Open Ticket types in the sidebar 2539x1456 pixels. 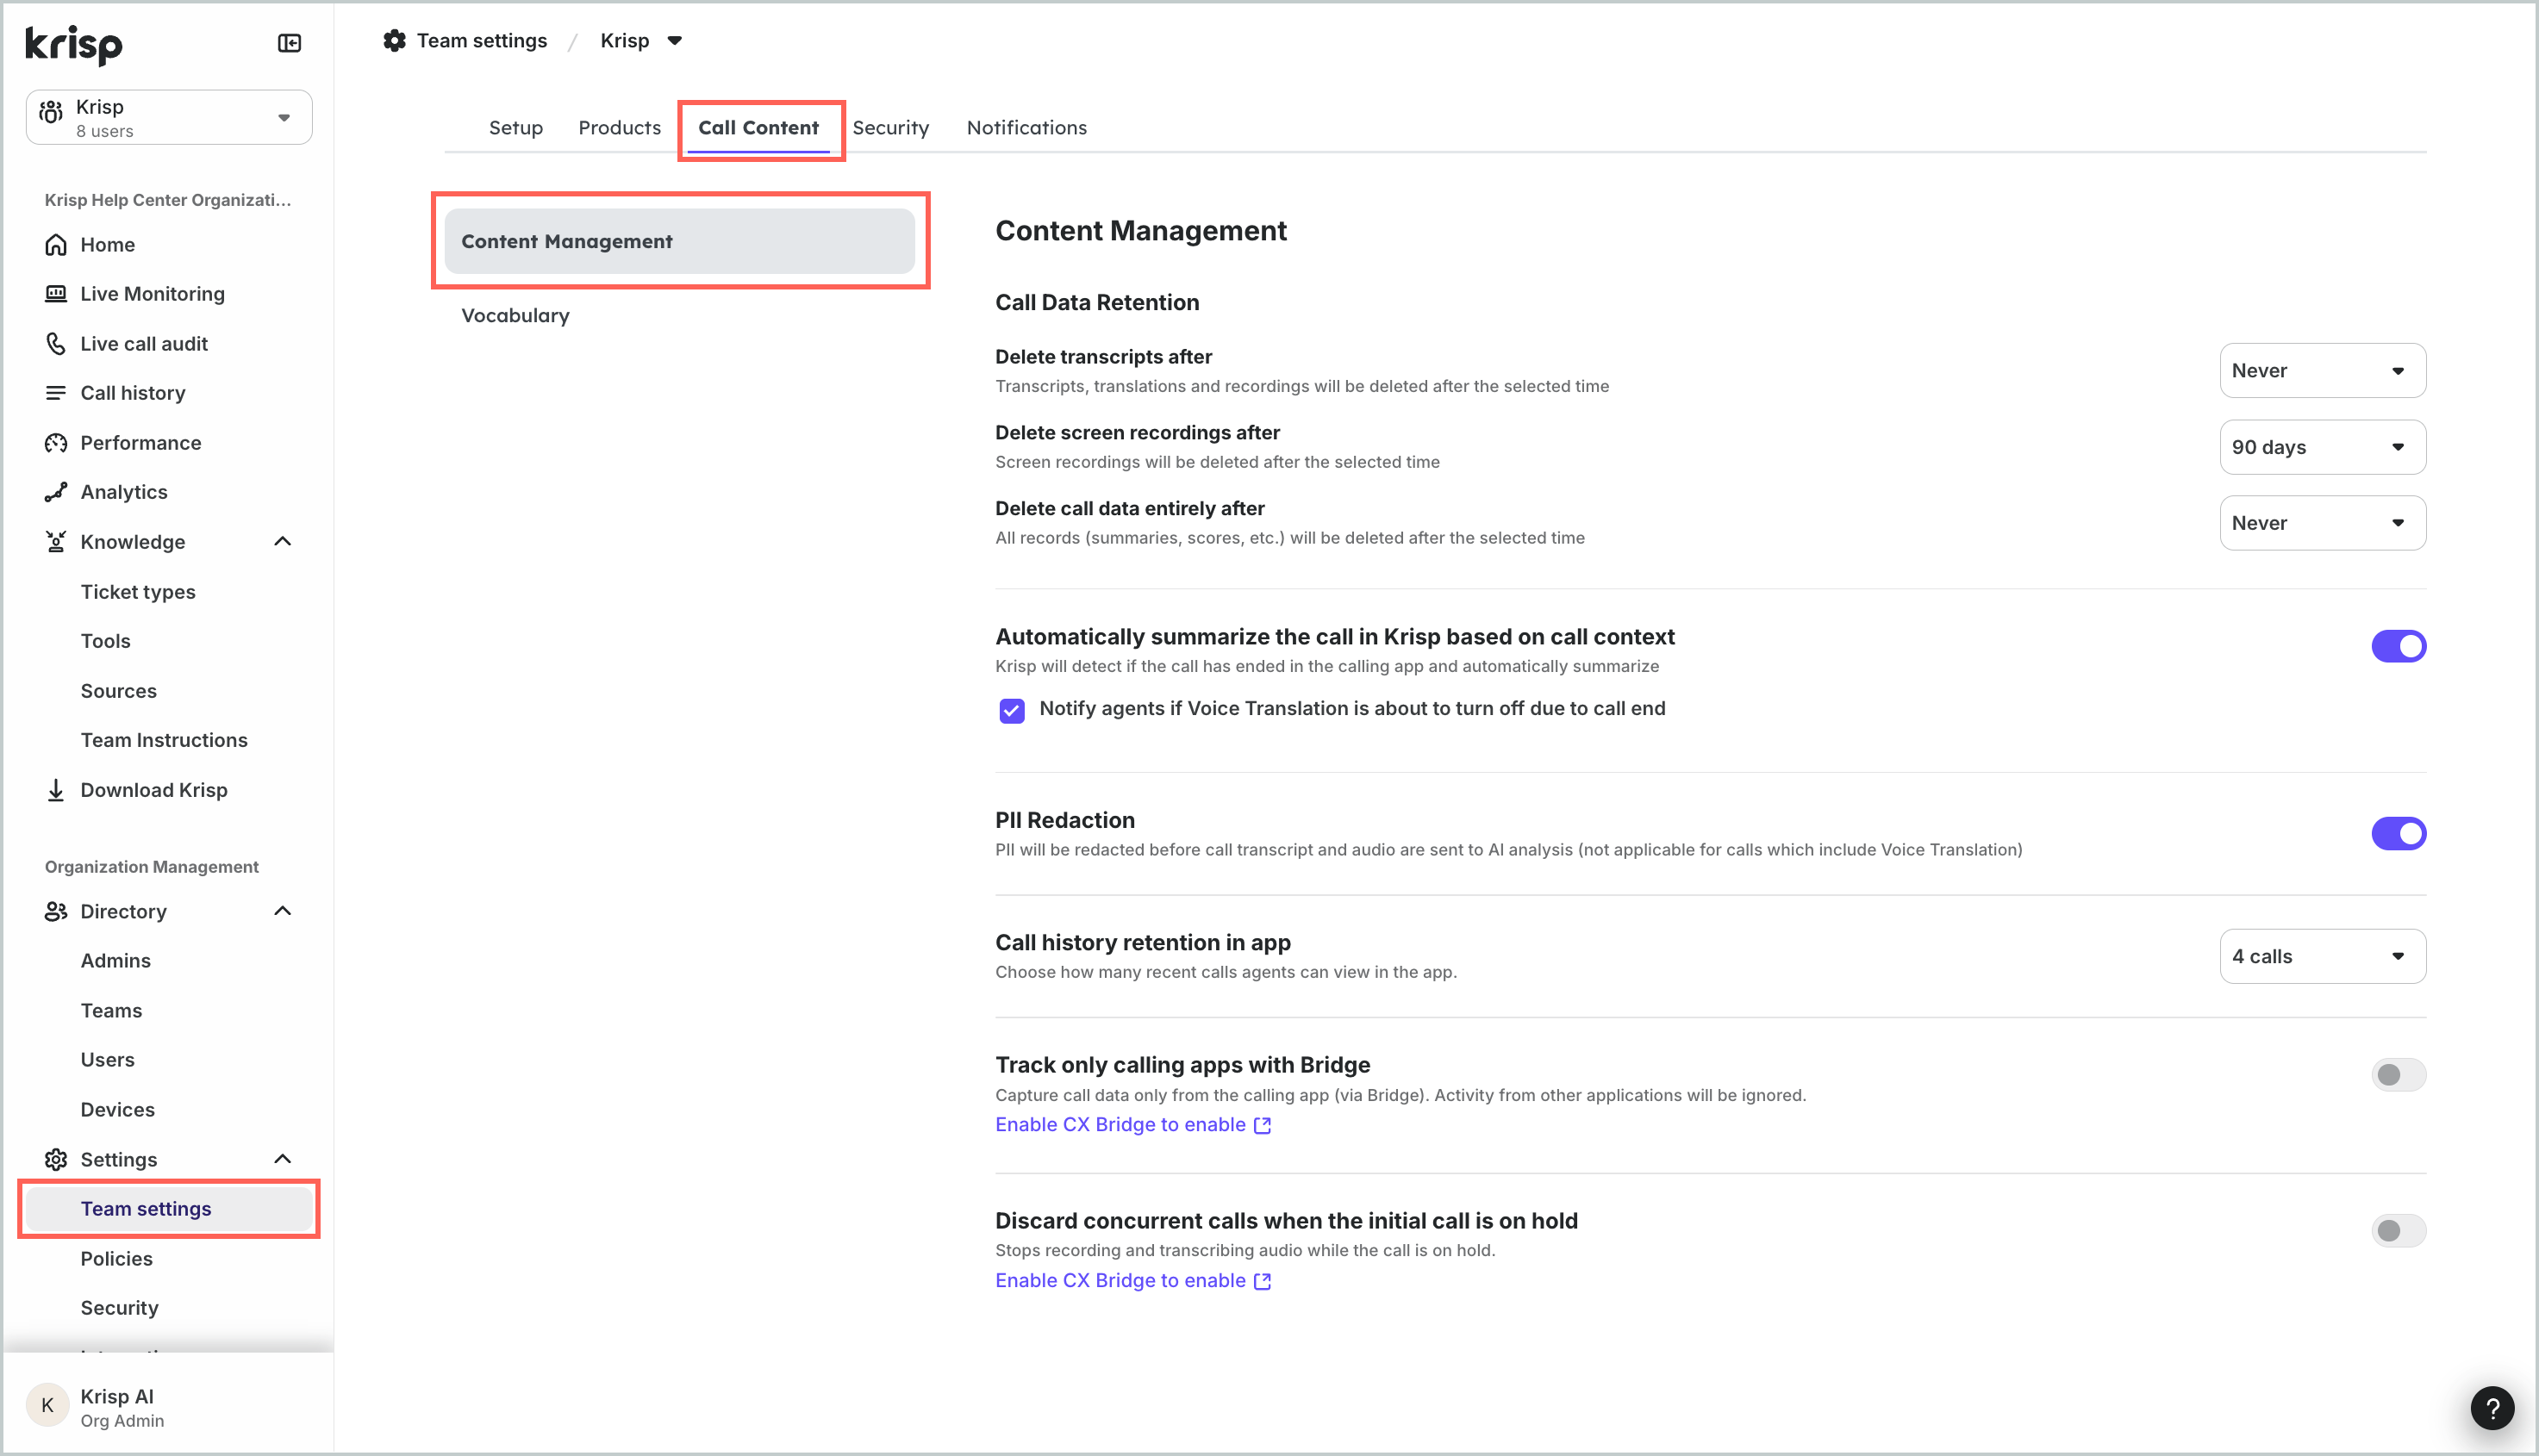(x=138, y=592)
